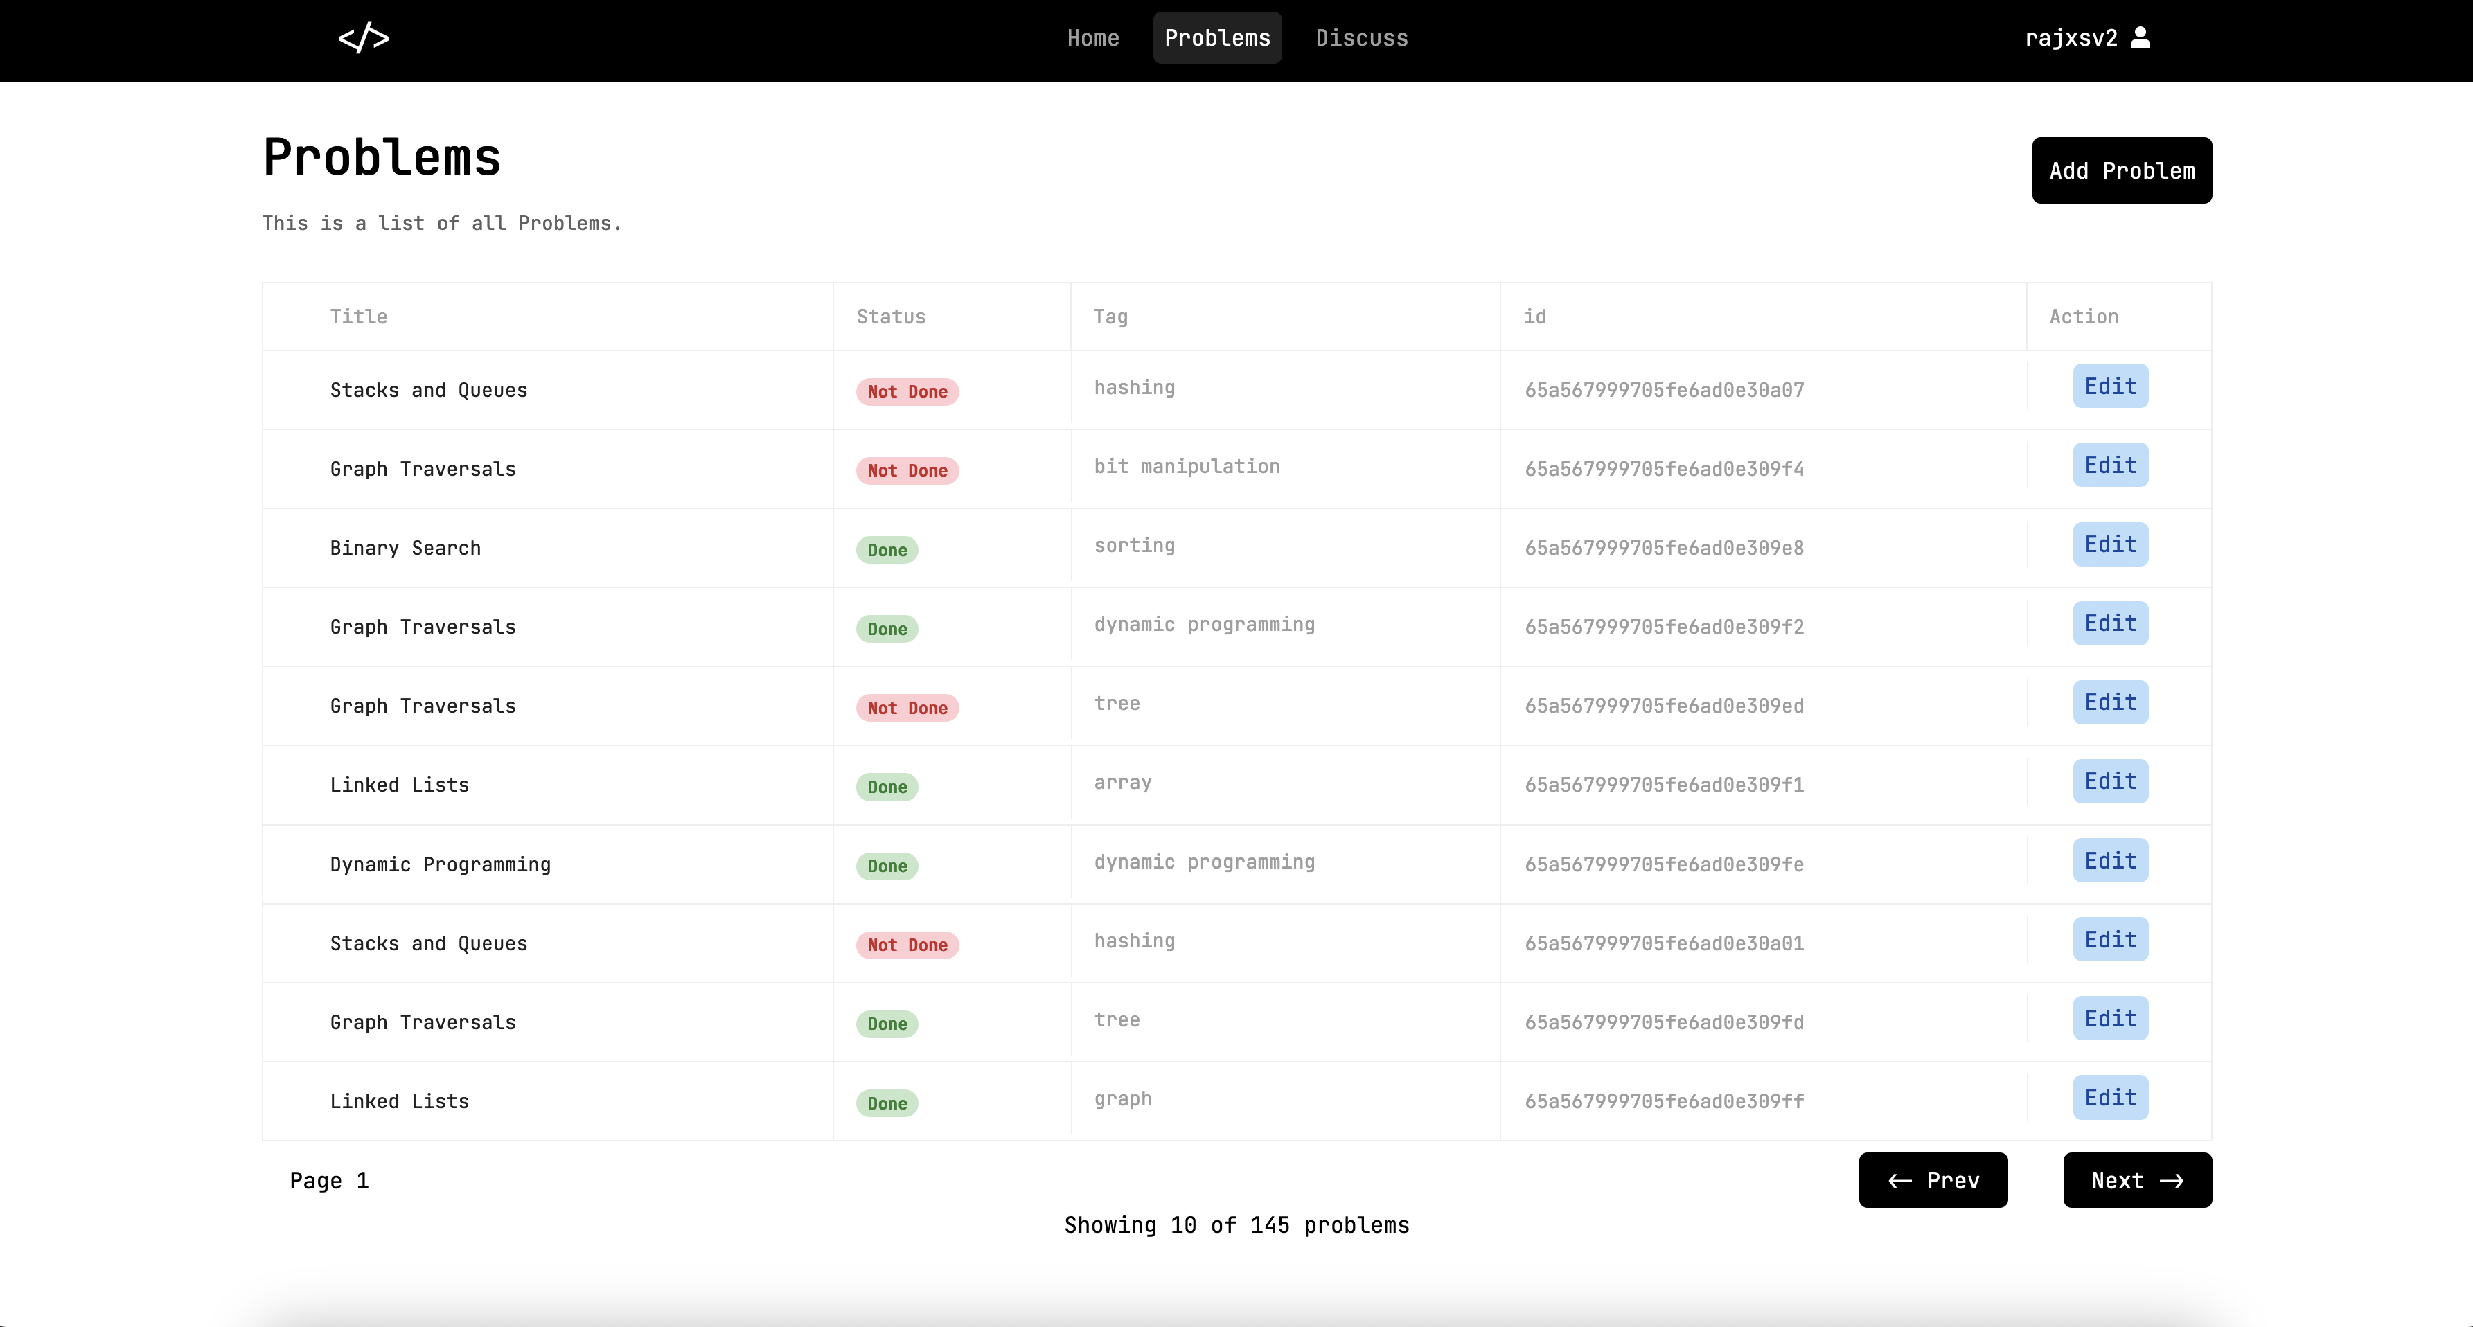Image resolution: width=2473 pixels, height=1327 pixels.
Task: Switch to the Discuss navigation tab
Action: [x=1360, y=37]
